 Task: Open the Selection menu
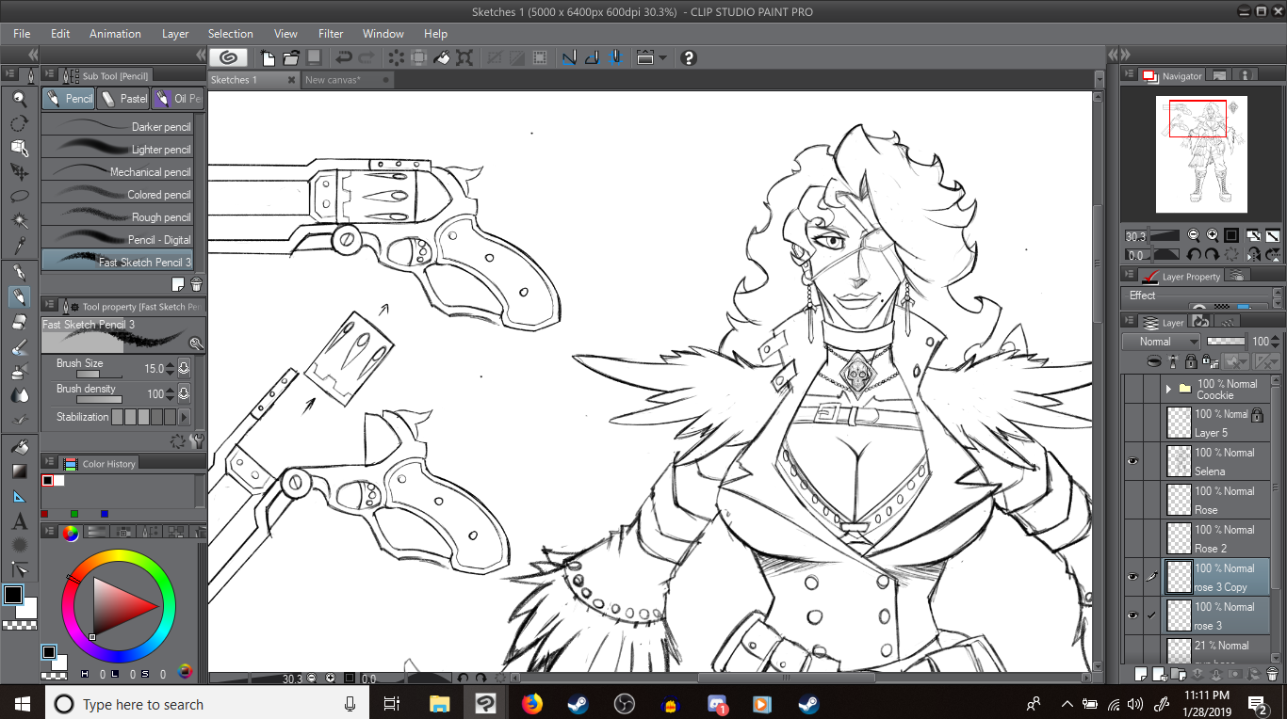[x=230, y=33]
